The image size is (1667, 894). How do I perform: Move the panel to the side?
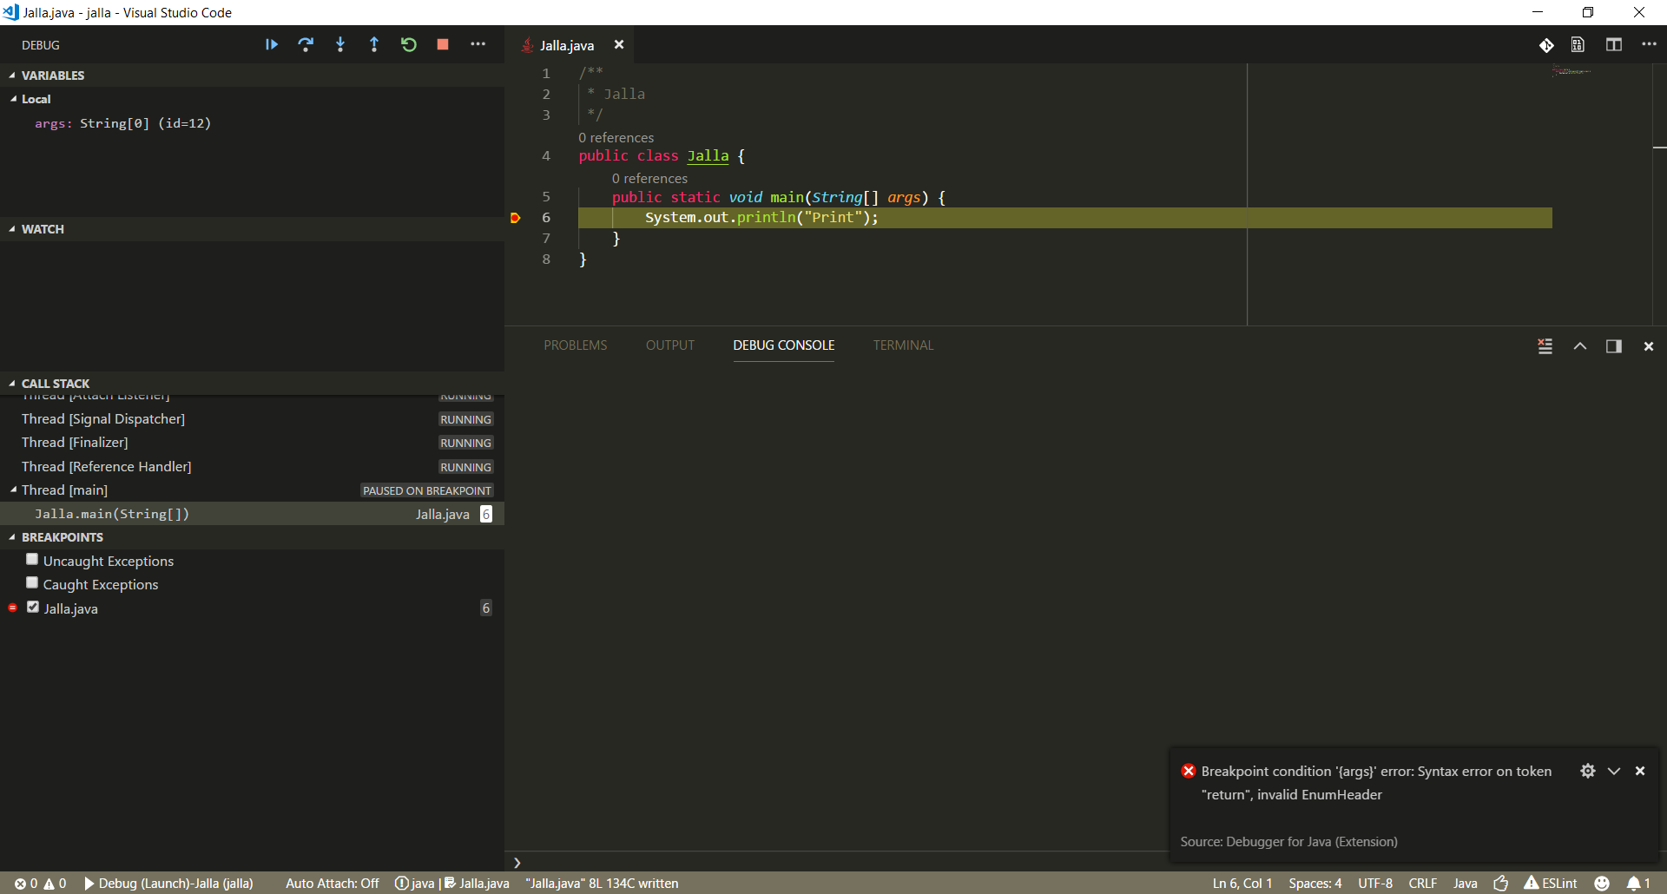[1614, 346]
